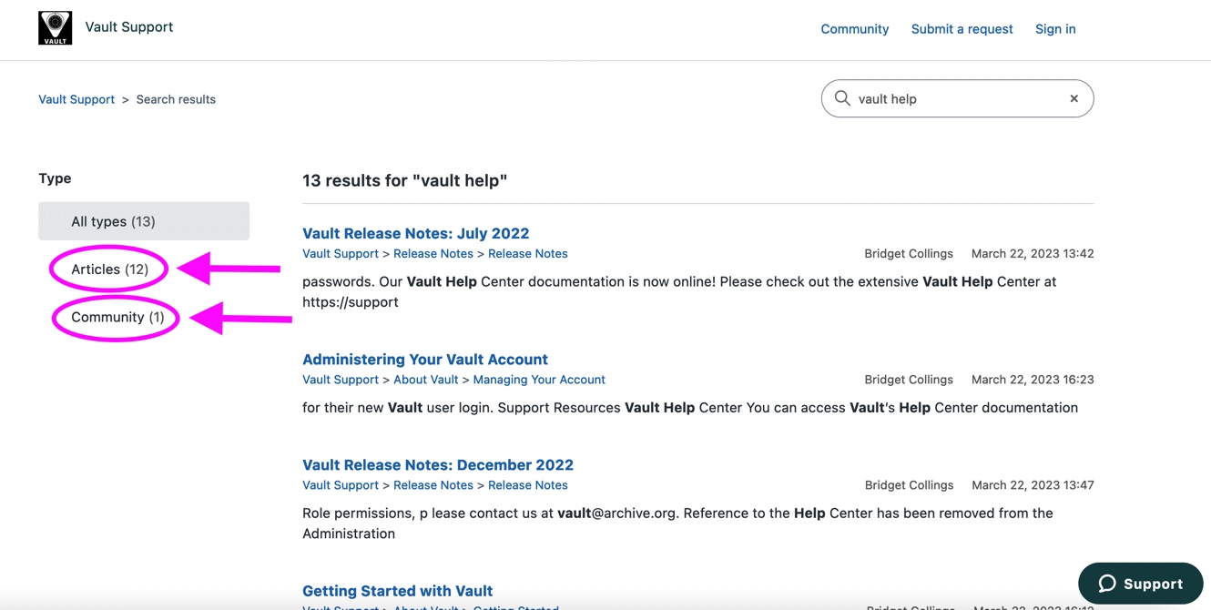
Task: Filter results by Articles (12)
Action: 109,269
